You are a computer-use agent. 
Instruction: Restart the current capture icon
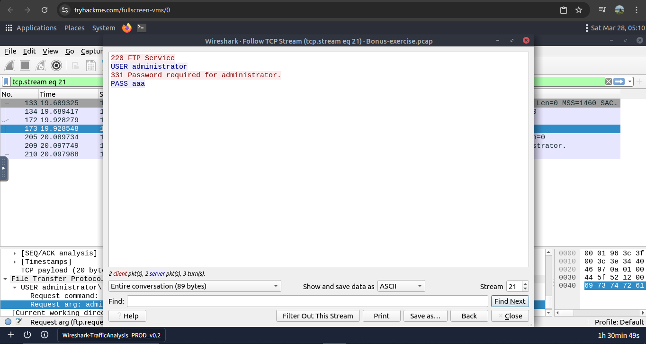click(x=41, y=65)
